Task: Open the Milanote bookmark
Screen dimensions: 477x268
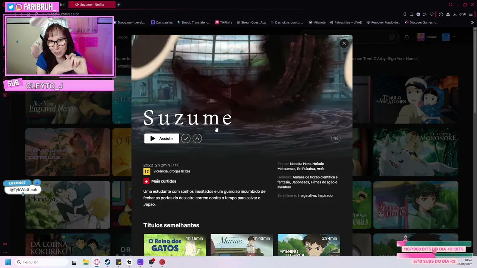Action: pyautogui.click(x=317, y=22)
